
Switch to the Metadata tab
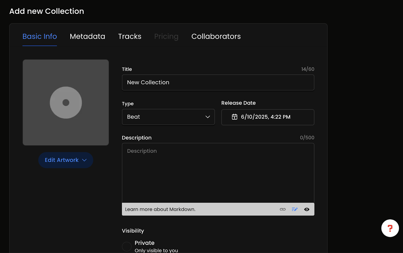click(87, 36)
